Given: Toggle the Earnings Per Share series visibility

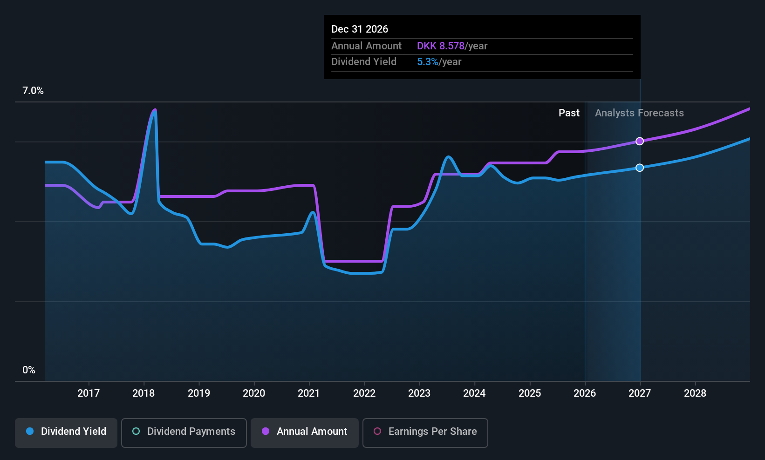Looking at the screenshot, I should (x=424, y=432).
